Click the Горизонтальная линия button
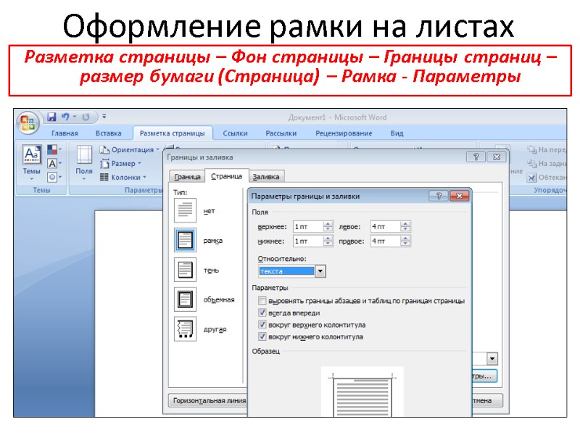This screenshot has width=580, height=435. pyautogui.click(x=208, y=401)
